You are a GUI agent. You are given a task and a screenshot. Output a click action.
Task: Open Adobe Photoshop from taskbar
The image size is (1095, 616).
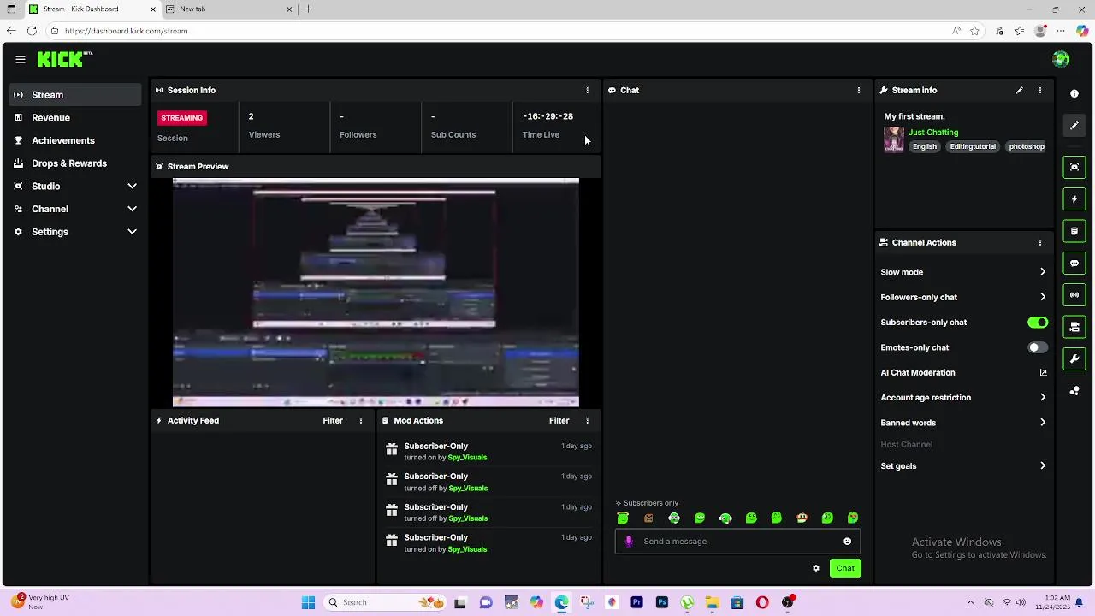(x=662, y=602)
